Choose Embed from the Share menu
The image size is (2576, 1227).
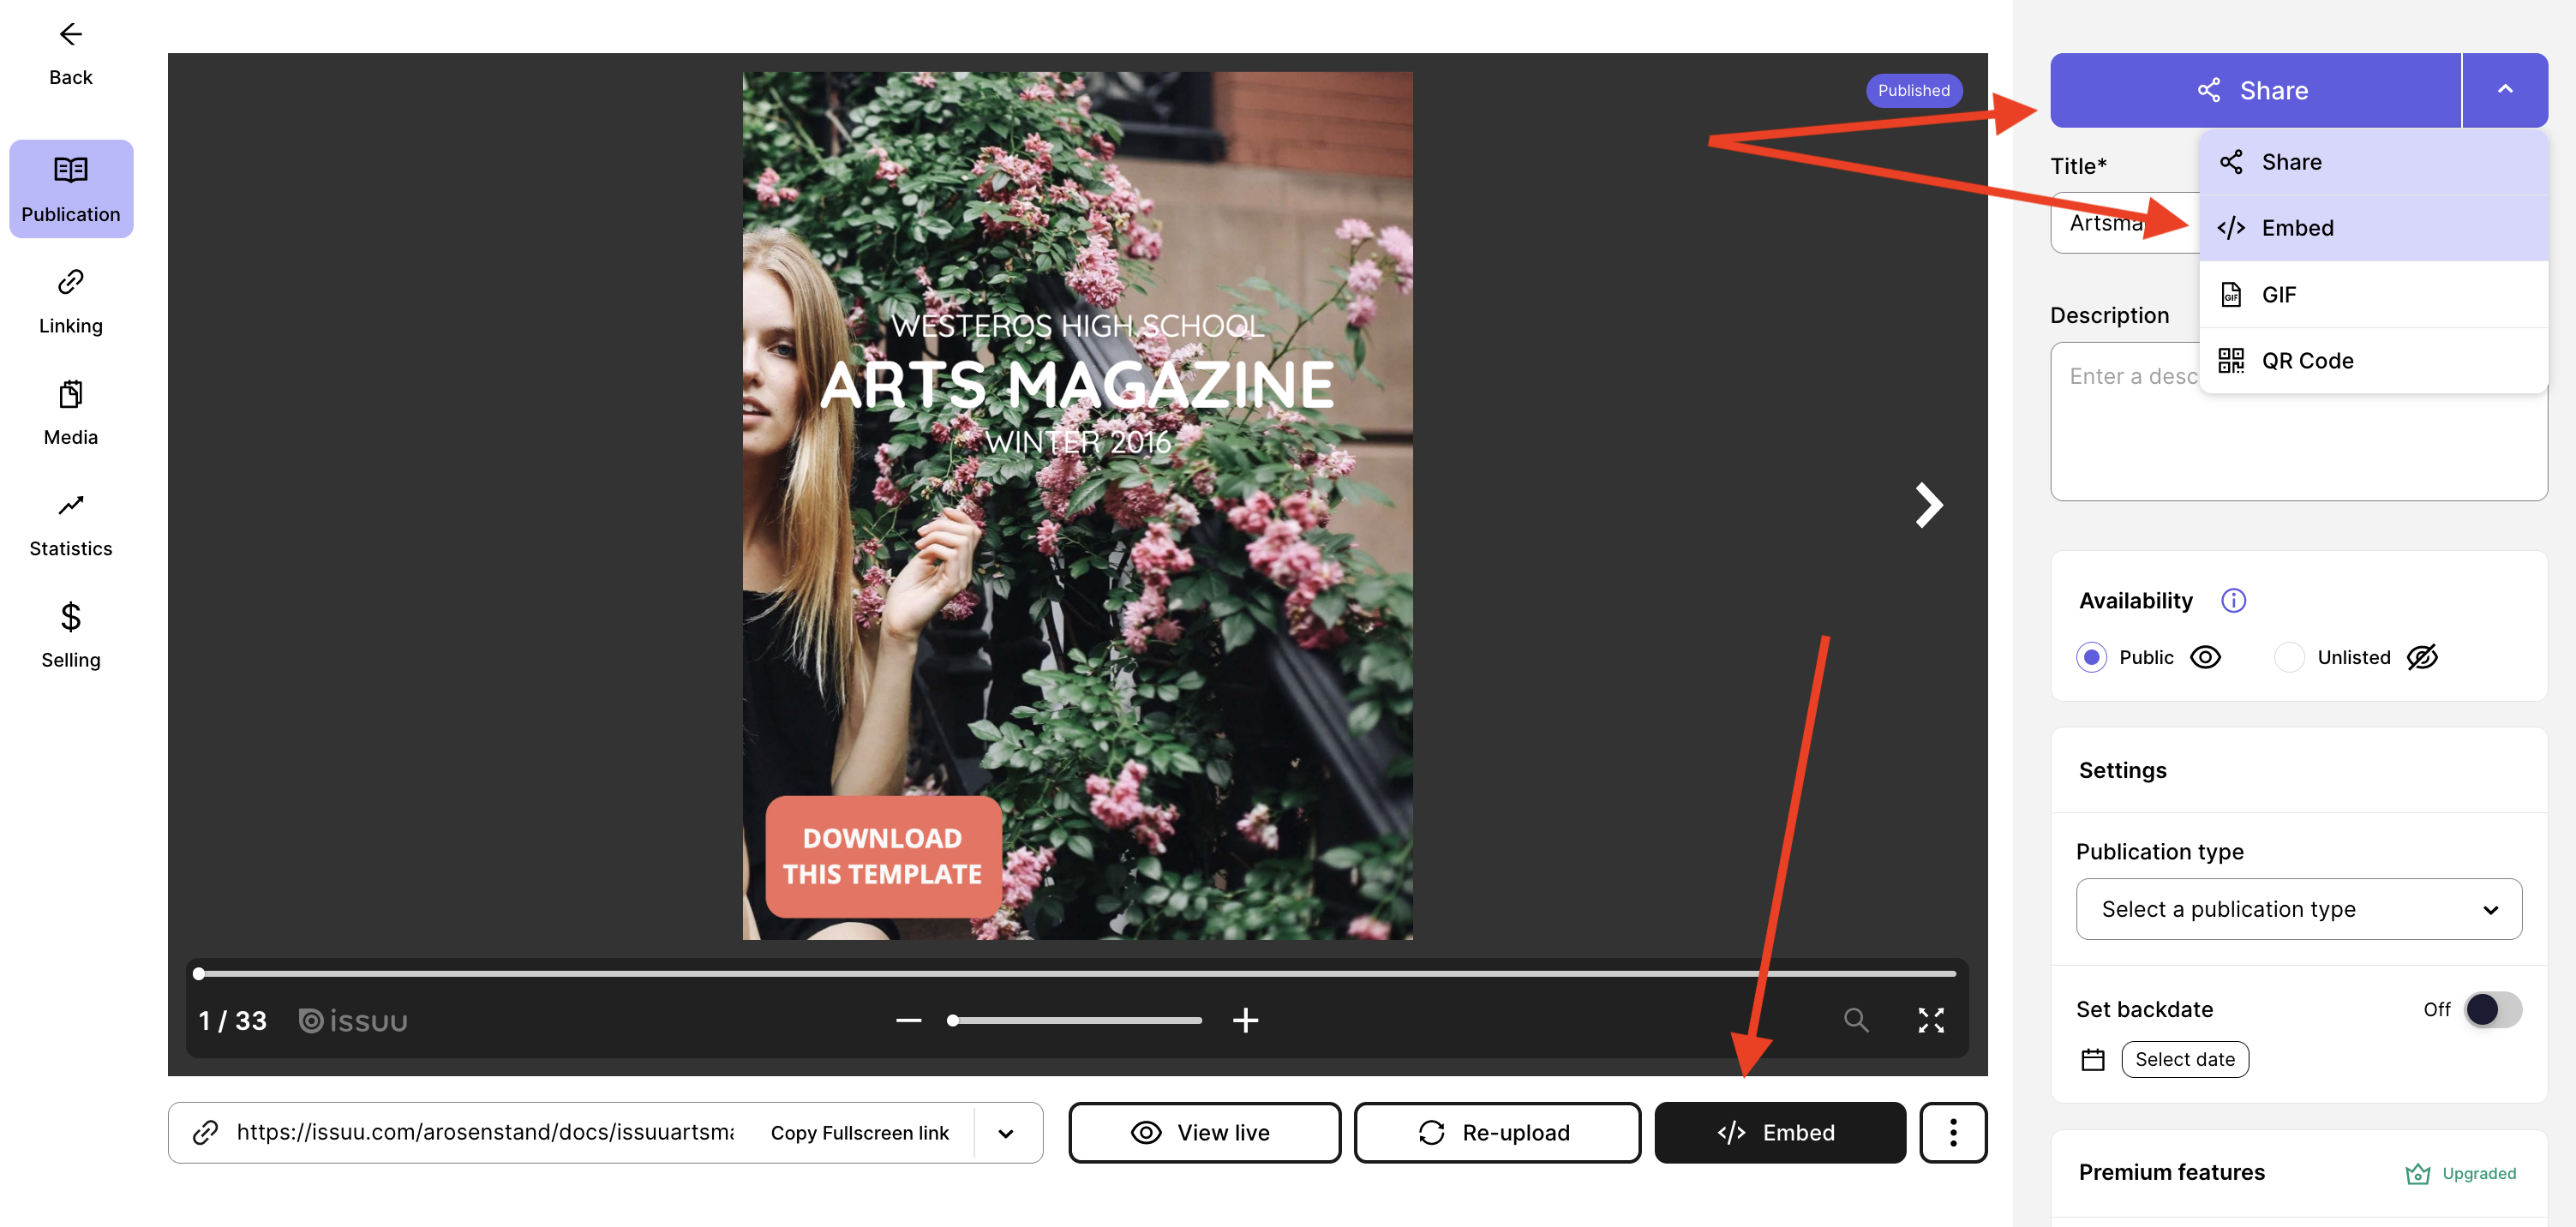click(2297, 227)
